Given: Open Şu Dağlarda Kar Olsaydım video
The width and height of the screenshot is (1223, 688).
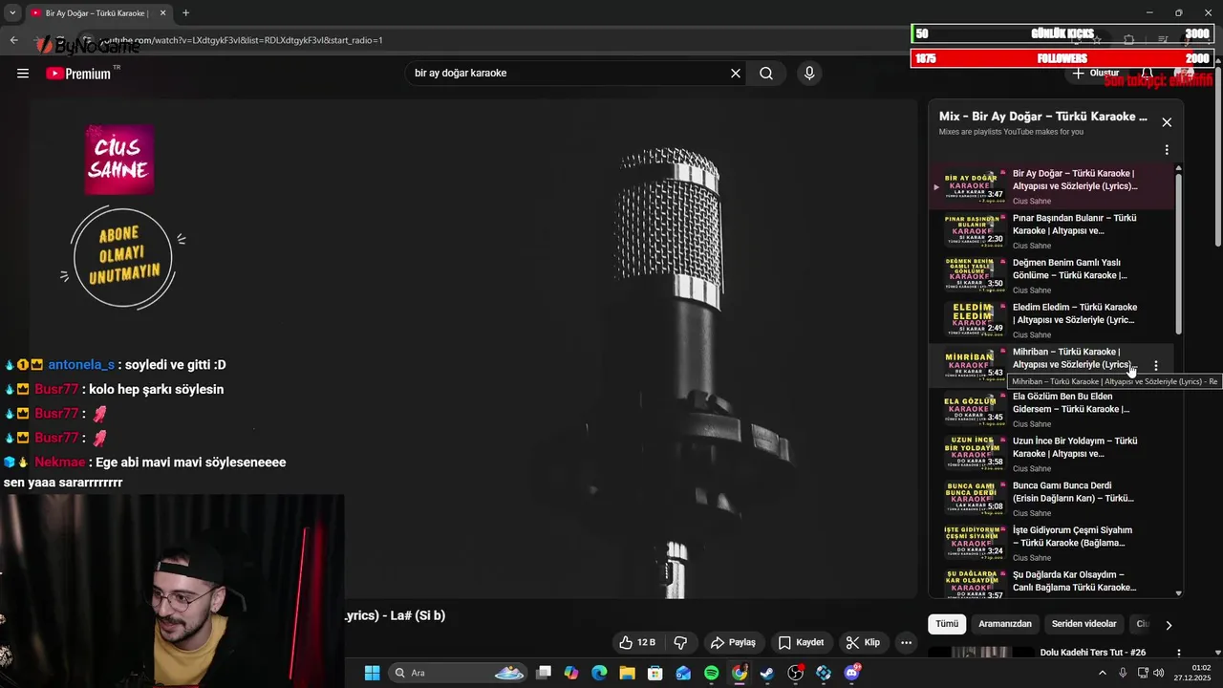Looking at the screenshot, I should 1051,583.
